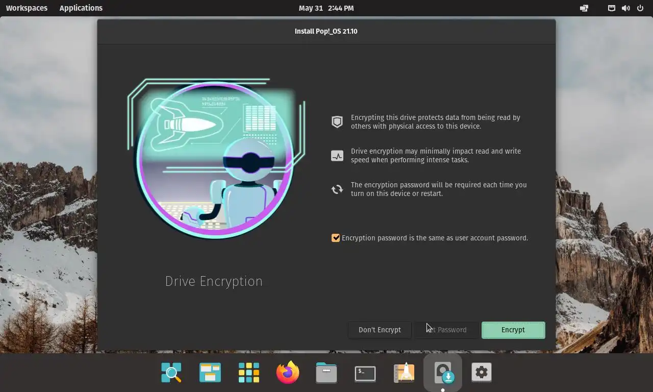Click the 'Install Pop!_OS 21.10' title bar

(x=326, y=31)
